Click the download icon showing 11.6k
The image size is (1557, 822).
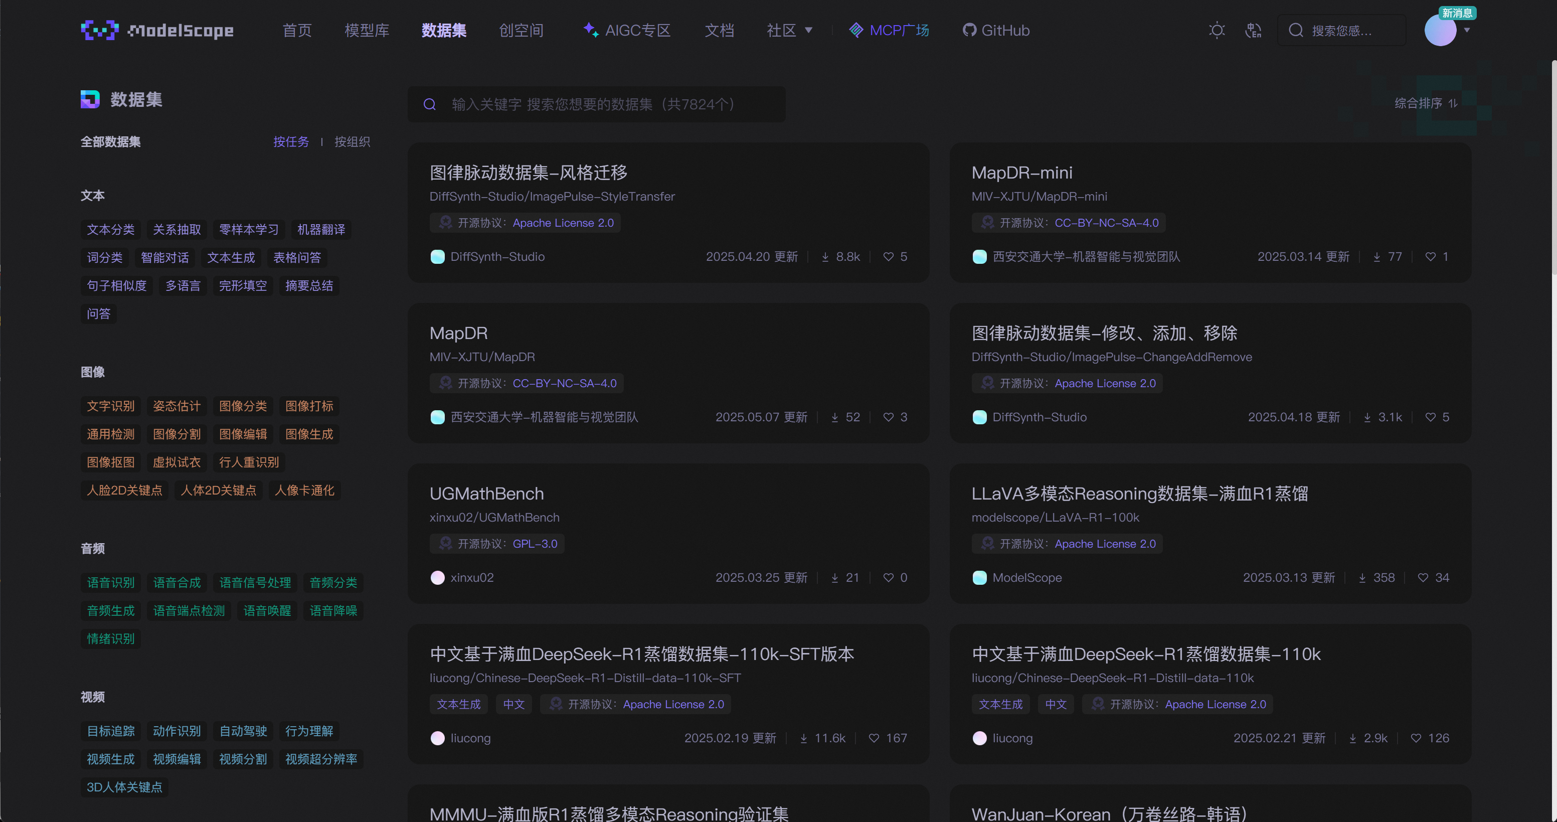pyautogui.click(x=803, y=738)
